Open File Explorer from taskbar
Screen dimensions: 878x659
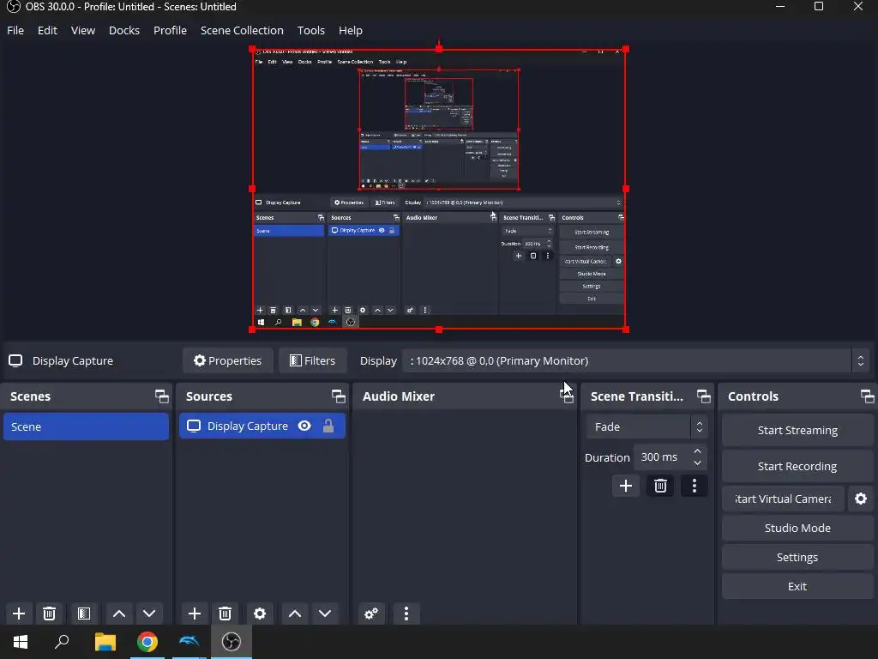(105, 642)
